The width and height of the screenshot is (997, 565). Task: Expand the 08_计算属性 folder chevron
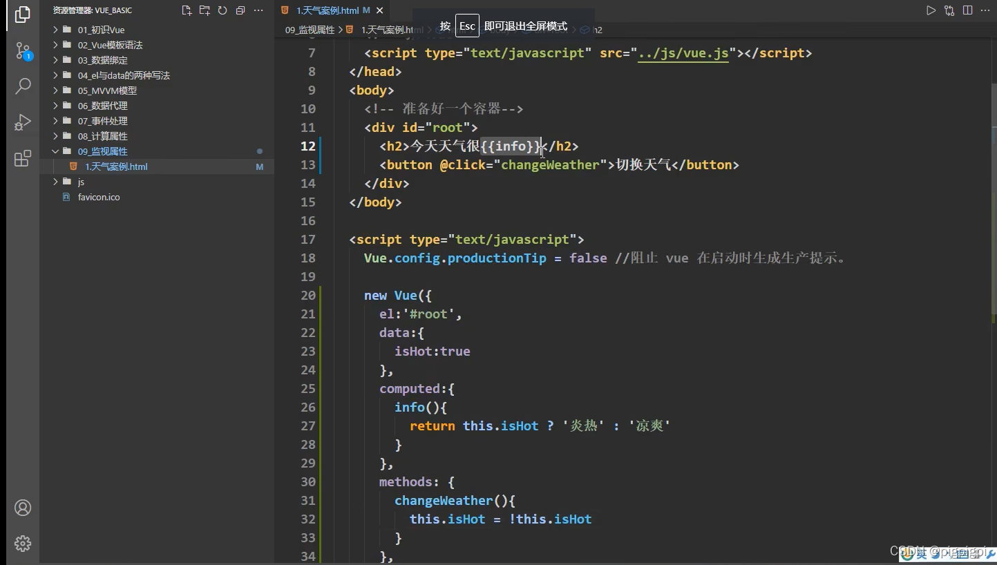point(56,136)
